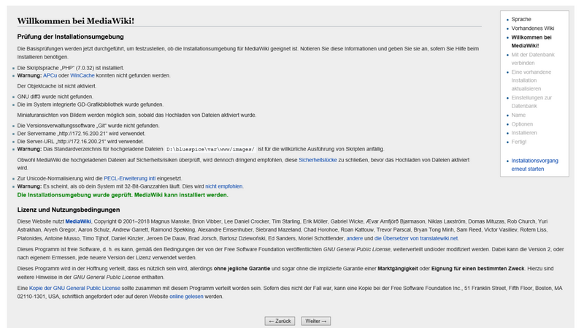Screen dimensions: 584x328
Task: Select the Sprache step in sidebar
Action: coord(521,19)
